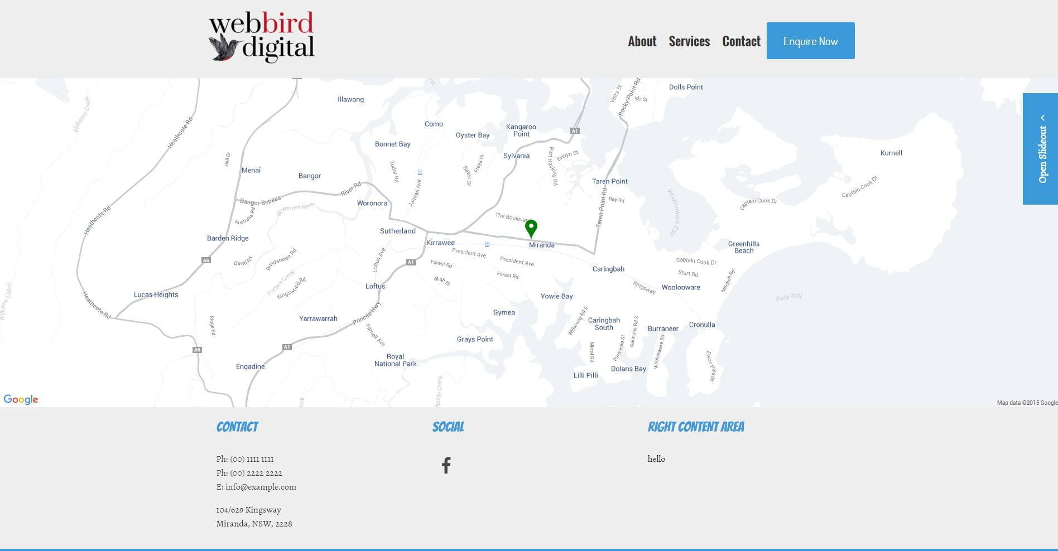
Task: Click the Sutherland label on the map
Action: point(398,231)
